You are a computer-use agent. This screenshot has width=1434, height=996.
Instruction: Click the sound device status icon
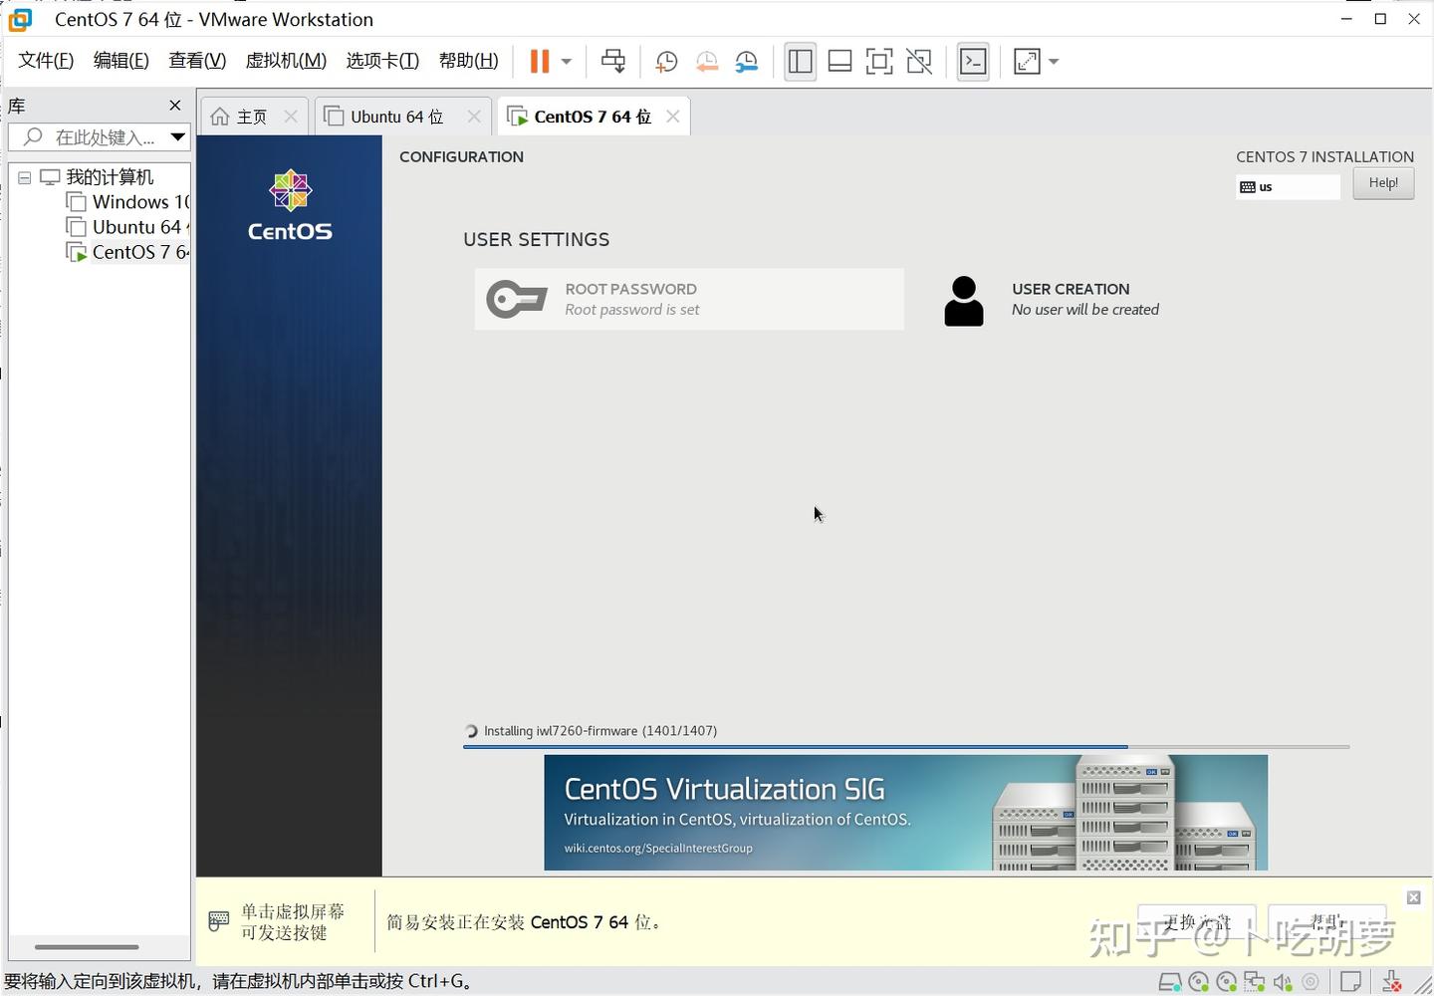click(x=1284, y=981)
